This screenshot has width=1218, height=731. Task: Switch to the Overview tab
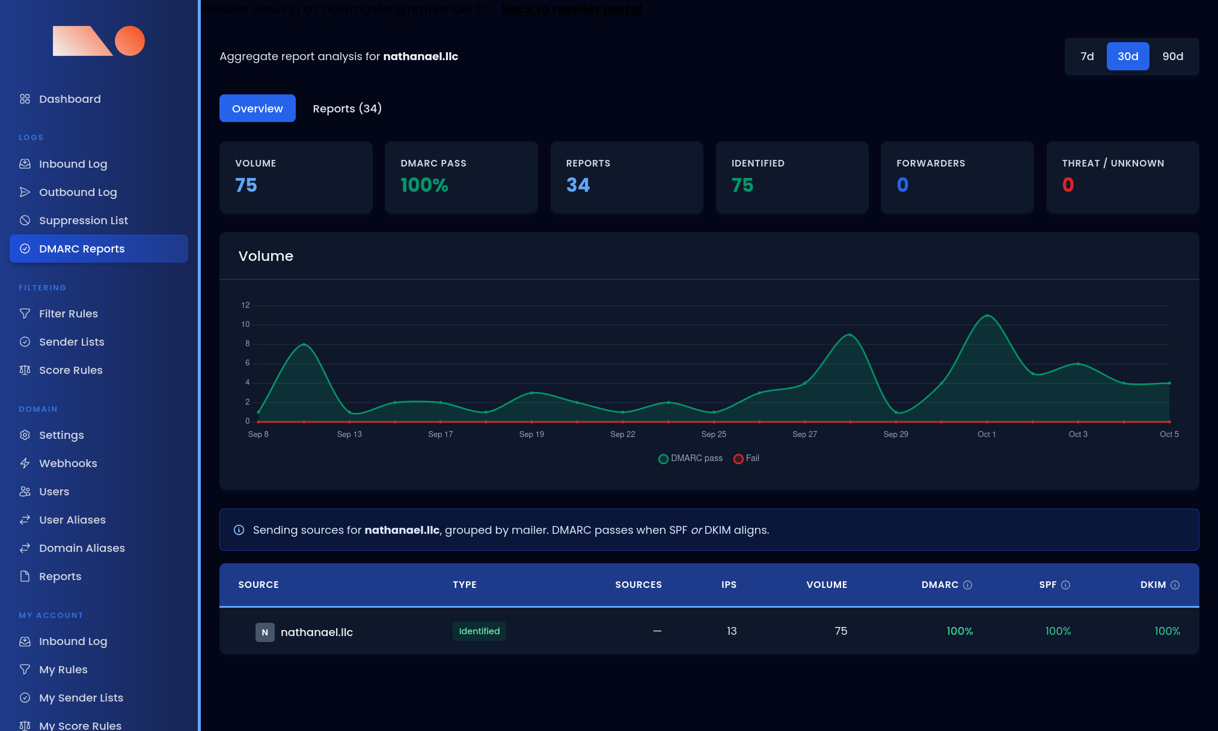[x=257, y=108]
